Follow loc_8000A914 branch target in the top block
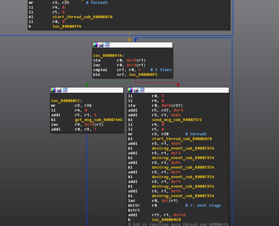Viewport: 279px width, 226px height. click(x=67, y=26)
